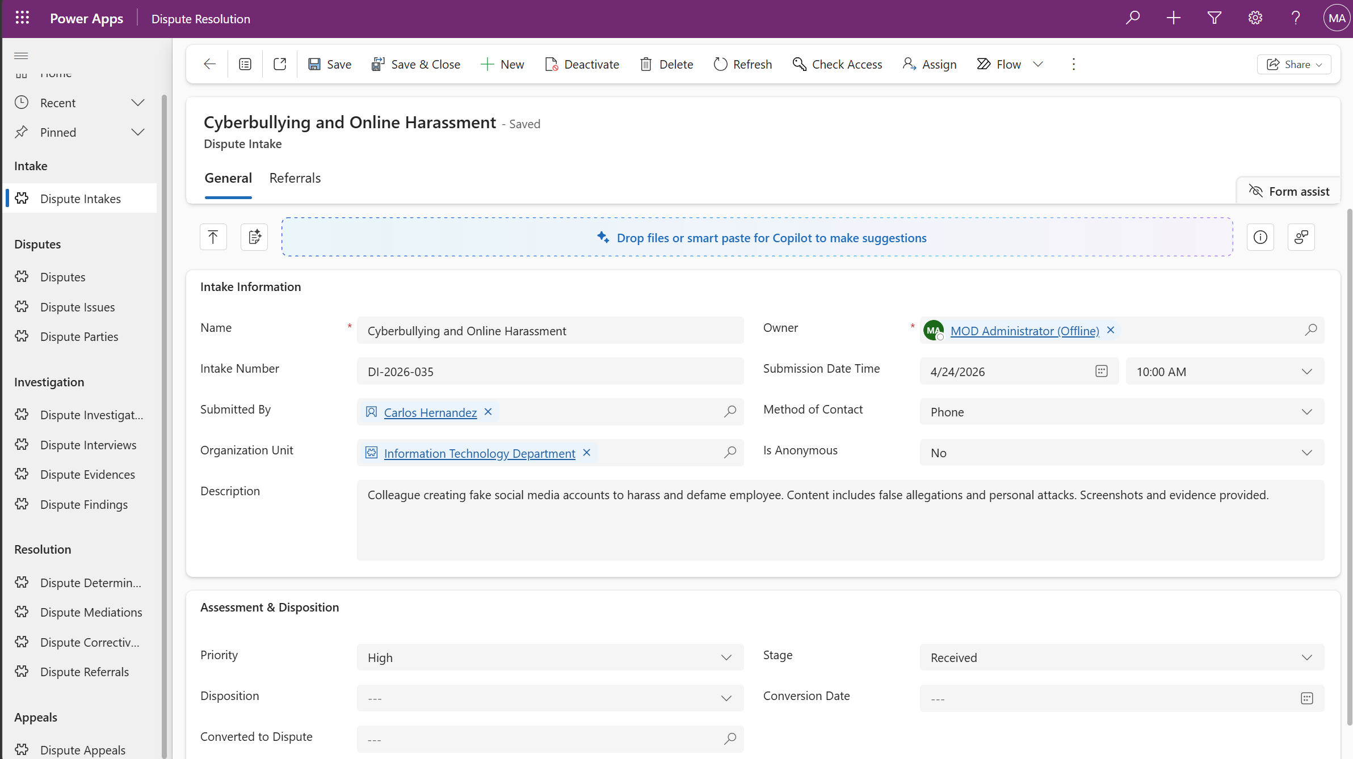
Task: Search the Organization Unit lookup magnifier
Action: click(730, 452)
